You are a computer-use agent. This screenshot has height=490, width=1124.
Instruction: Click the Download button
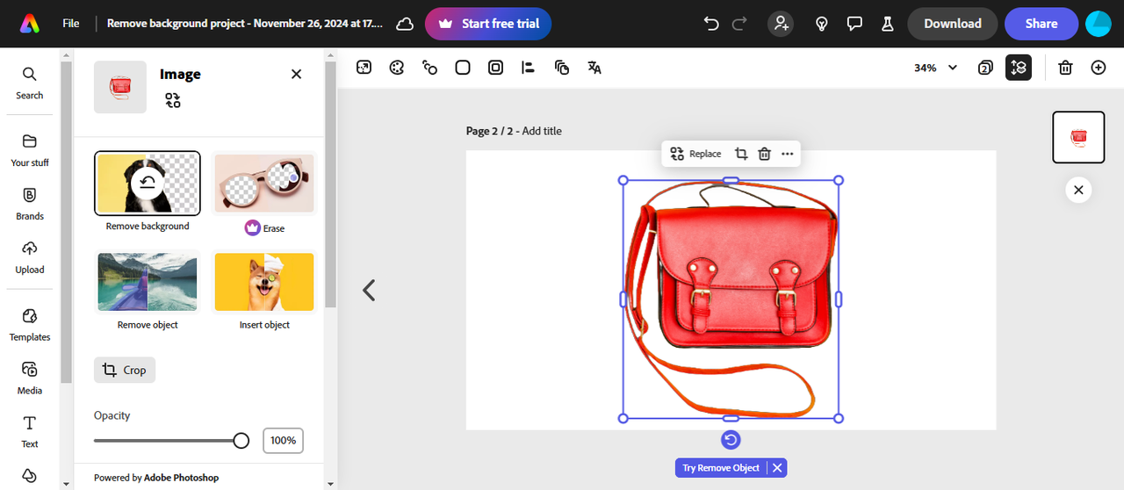coord(952,24)
